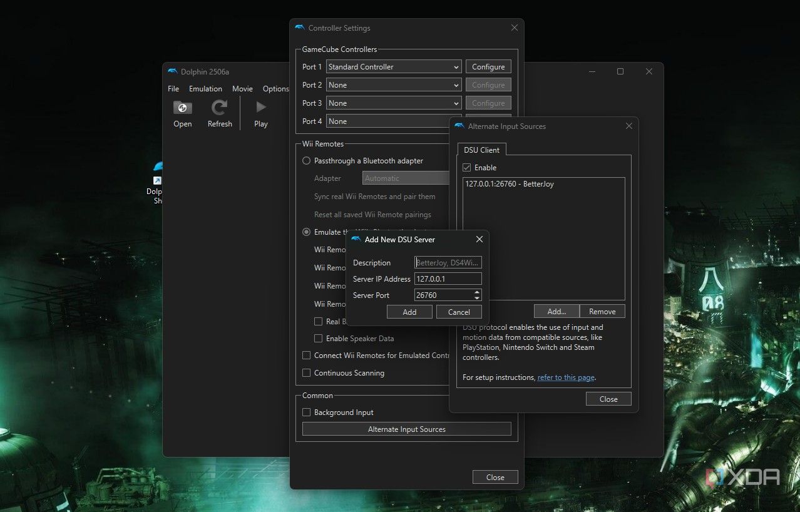Click Close button in Alternate Input Sources dialog
The image size is (800, 512).
(x=608, y=399)
